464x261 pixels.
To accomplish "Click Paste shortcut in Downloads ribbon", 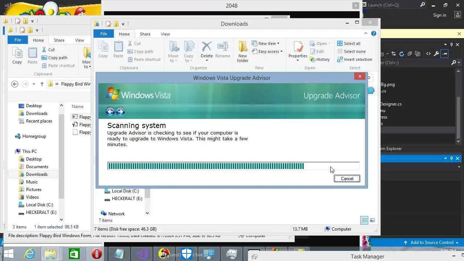I will click(144, 59).
